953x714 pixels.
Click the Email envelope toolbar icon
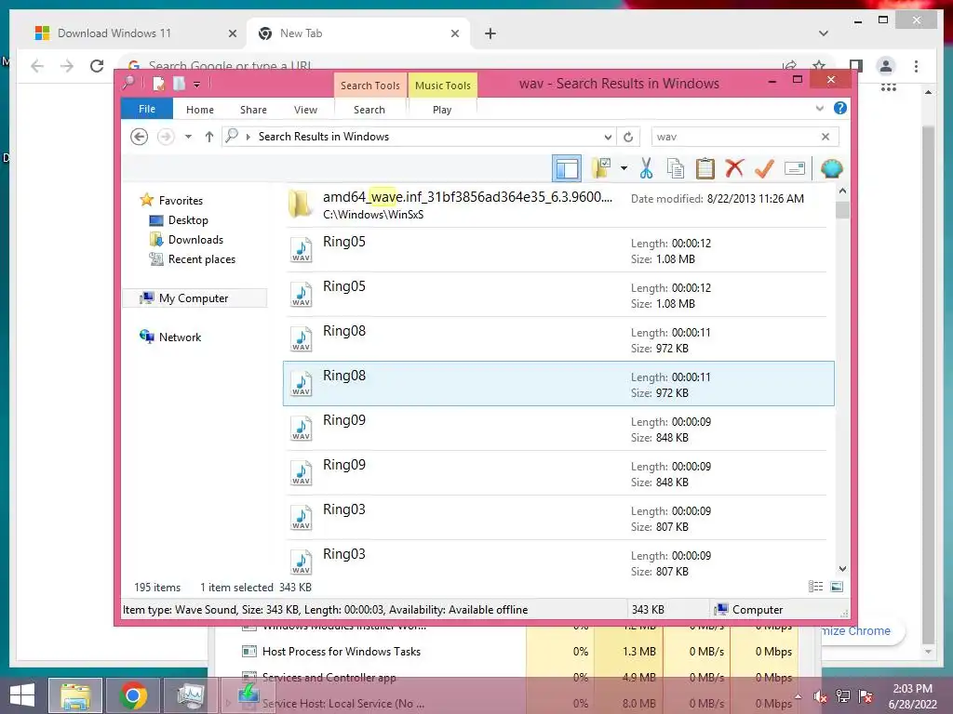(795, 168)
